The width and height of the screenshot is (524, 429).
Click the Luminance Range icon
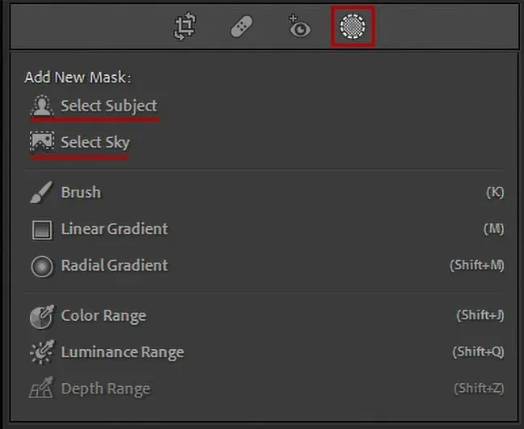41,352
